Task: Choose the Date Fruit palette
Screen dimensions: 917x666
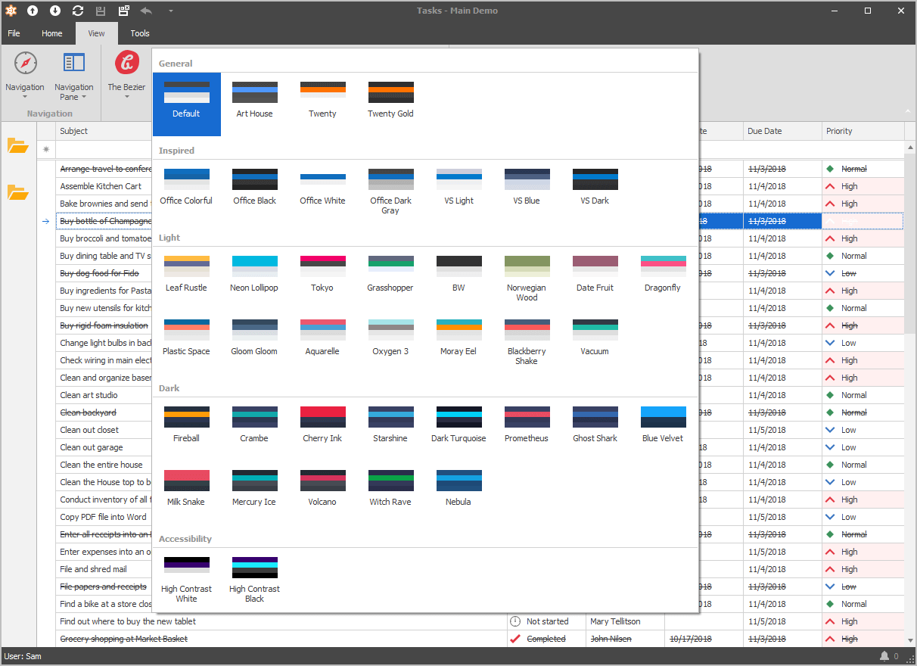Action: click(595, 279)
